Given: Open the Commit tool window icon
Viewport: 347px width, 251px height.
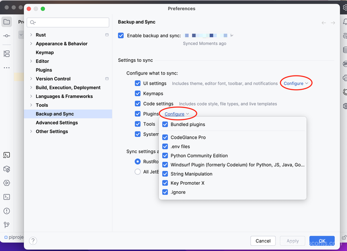Looking at the screenshot, I should tap(7, 36).
